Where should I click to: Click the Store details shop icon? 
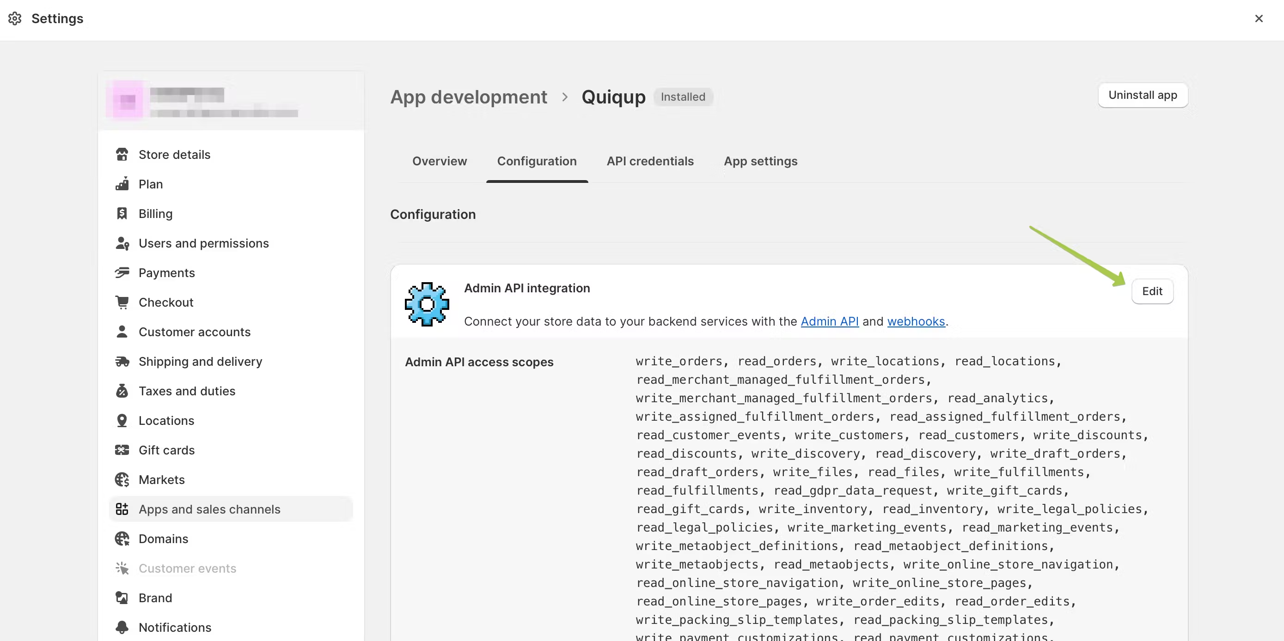tap(122, 154)
